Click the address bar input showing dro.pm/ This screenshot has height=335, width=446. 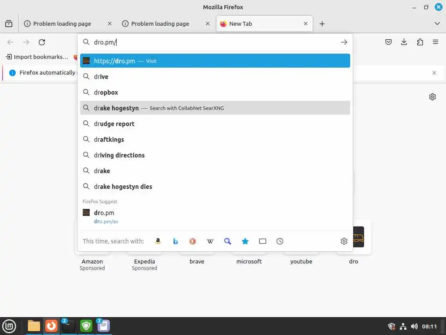click(215, 42)
